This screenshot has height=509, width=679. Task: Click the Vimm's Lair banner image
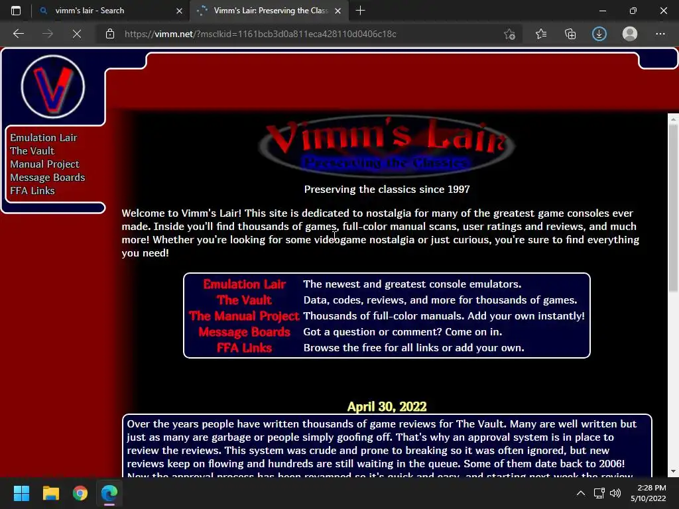(x=387, y=146)
